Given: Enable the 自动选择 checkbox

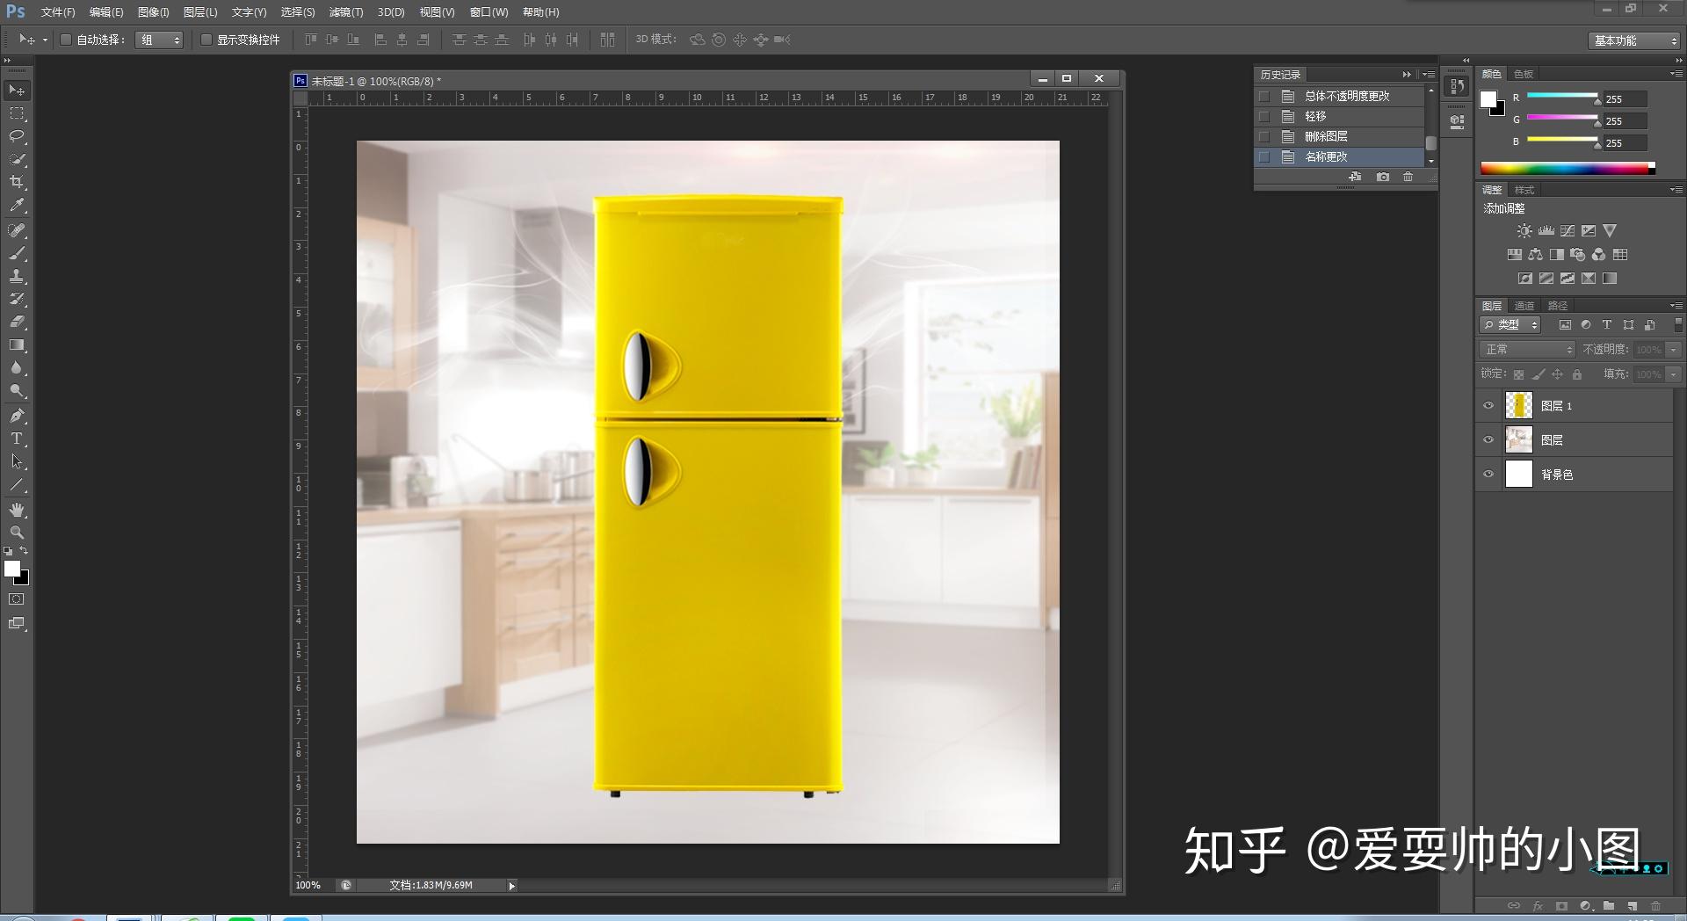Looking at the screenshot, I should tap(66, 40).
